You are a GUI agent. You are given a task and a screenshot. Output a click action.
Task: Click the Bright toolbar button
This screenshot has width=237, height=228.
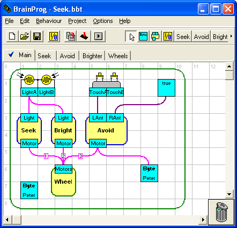(x=220, y=37)
